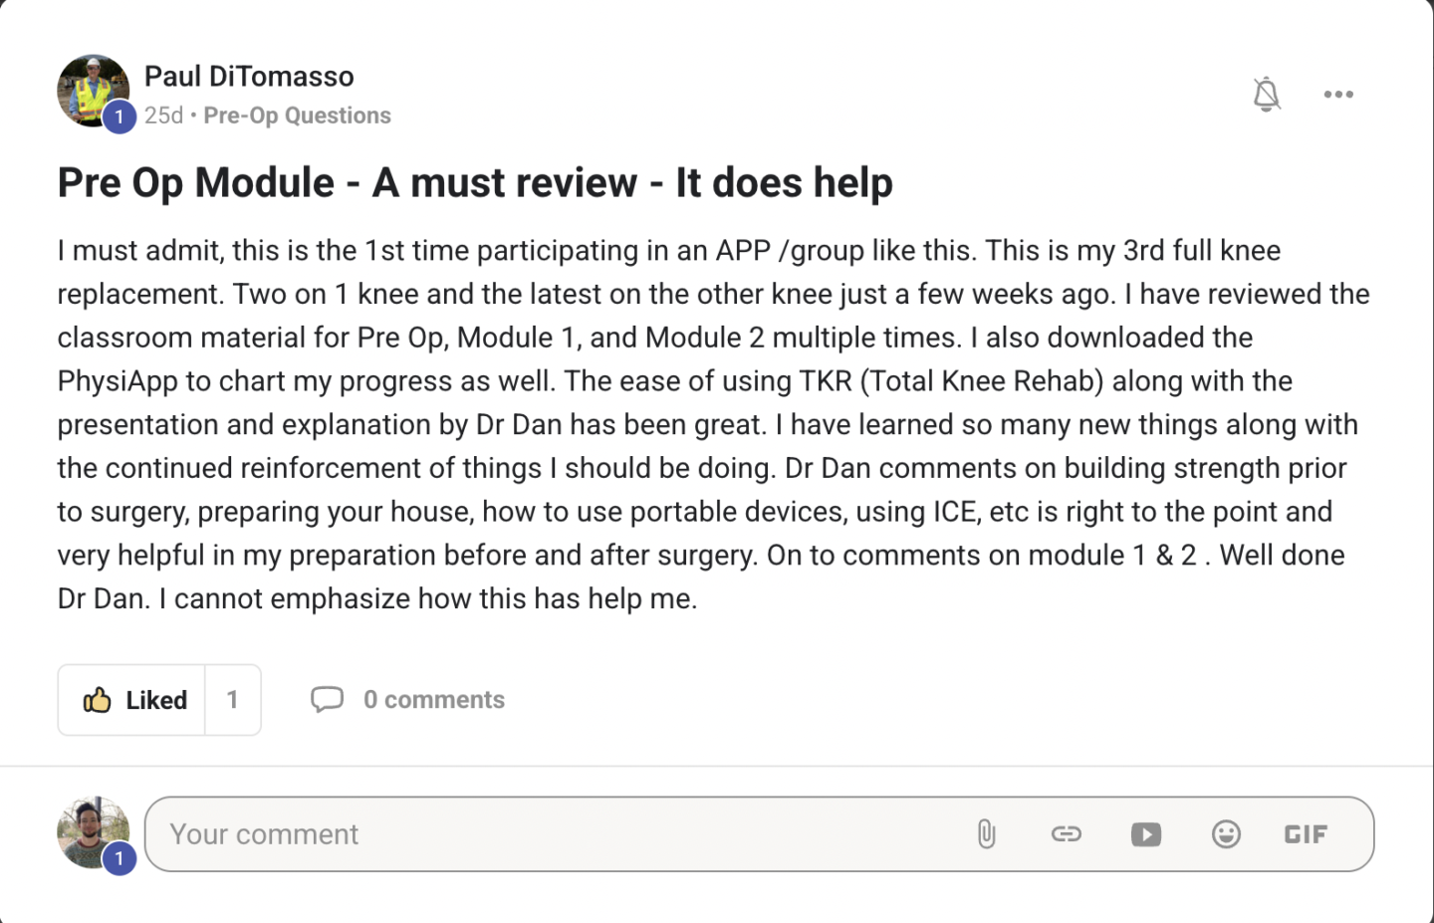The height and width of the screenshot is (923, 1434).
Task: Open the GIF picker
Action: (x=1306, y=834)
